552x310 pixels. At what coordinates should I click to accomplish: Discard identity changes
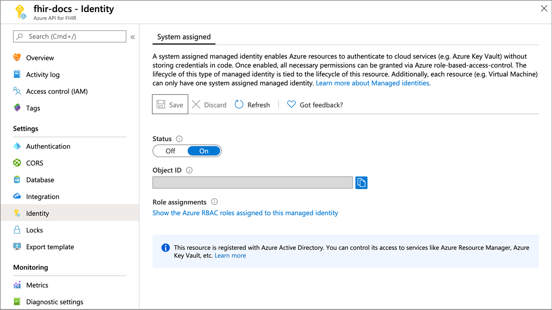click(210, 105)
